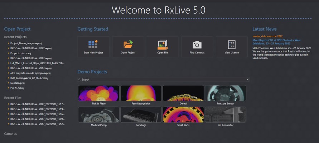The image size is (319, 143).
Task: Open the Medical Pump demo thumbnail
Action: click(98, 115)
